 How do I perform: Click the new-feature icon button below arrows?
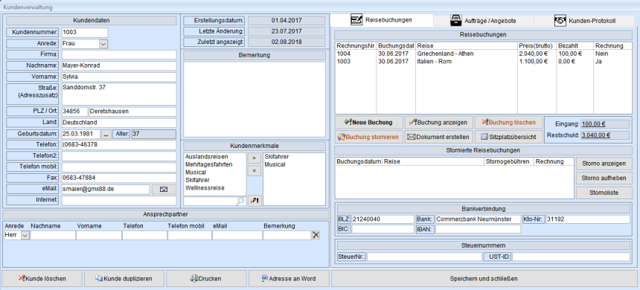click(x=255, y=201)
